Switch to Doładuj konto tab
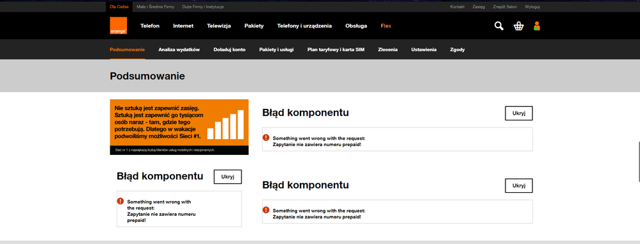 [229, 49]
